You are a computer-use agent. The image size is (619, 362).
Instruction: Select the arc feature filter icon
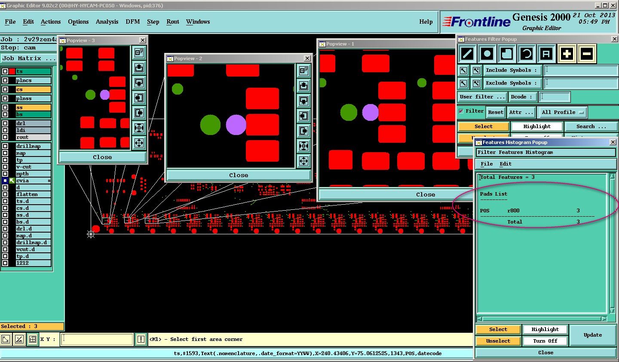527,54
